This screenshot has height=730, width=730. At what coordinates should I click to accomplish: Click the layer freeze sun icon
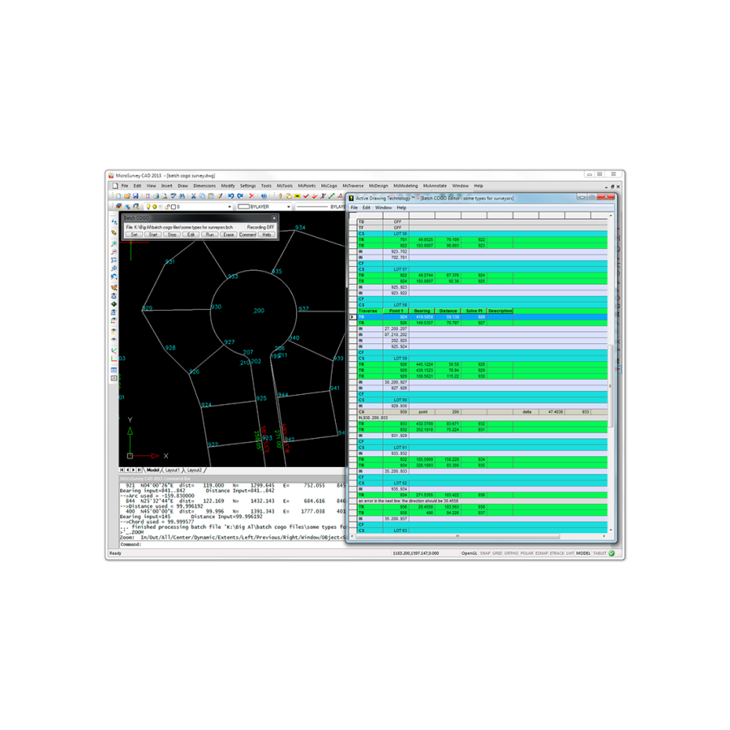point(155,206)
